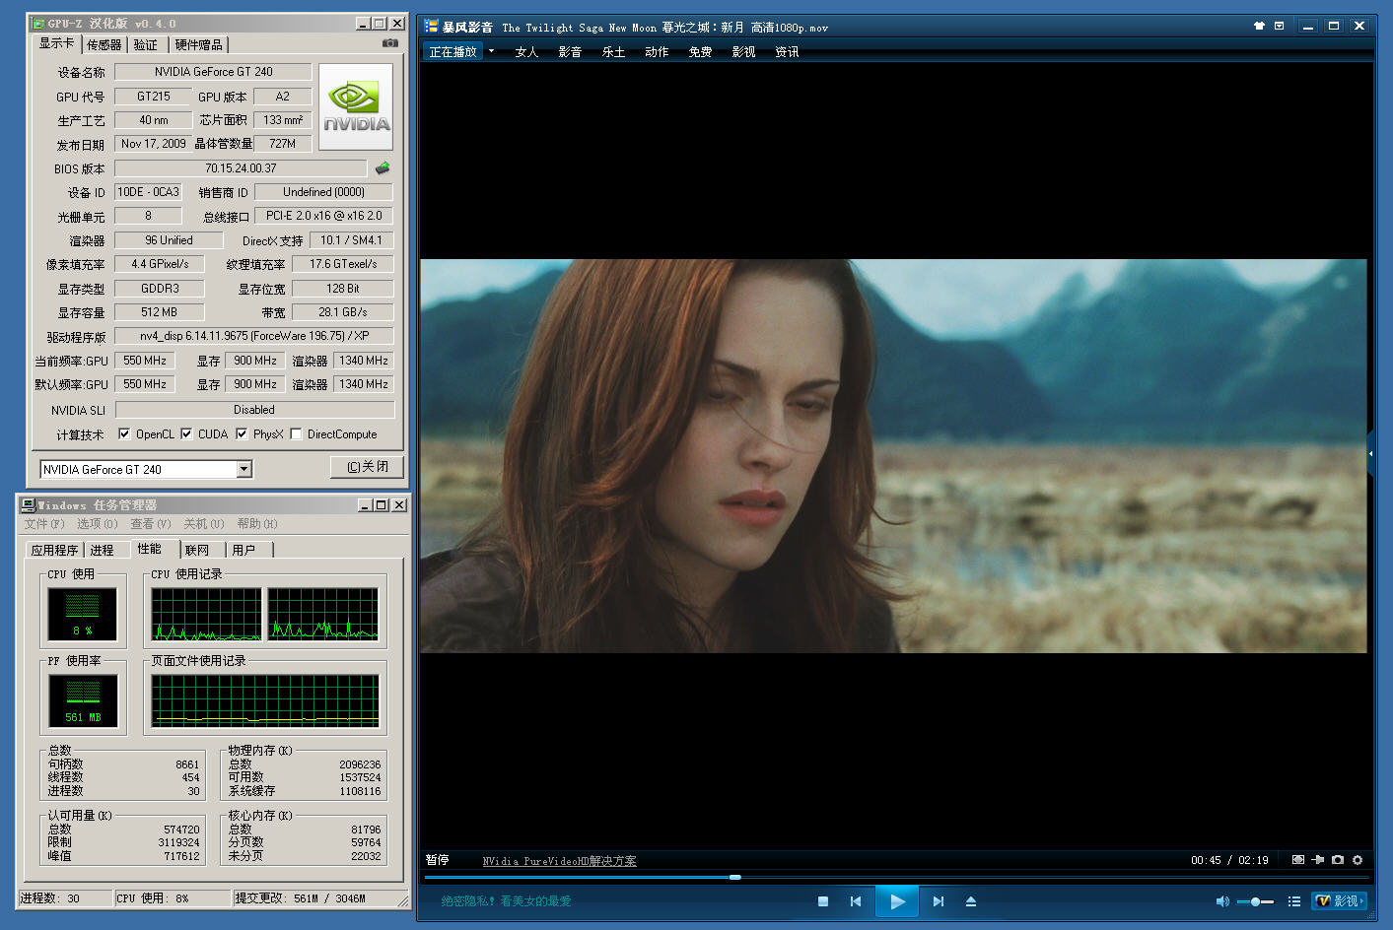Viewport: 1393px width, 930px height.
Task: Play the paused Twilight video
Action: pos(897,901)
